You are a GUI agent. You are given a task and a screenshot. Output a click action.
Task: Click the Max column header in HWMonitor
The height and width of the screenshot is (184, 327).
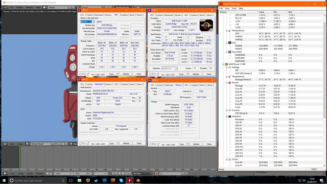294,12
